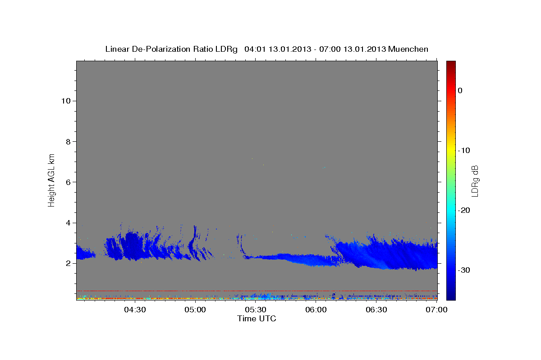Click the height tick label '4'
Viewport: 541px width, 360px height.
(68, 223)
